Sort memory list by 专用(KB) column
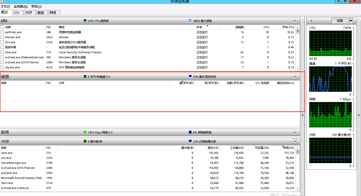The width and height of the screenshot is (361, 196). point(283,148)
